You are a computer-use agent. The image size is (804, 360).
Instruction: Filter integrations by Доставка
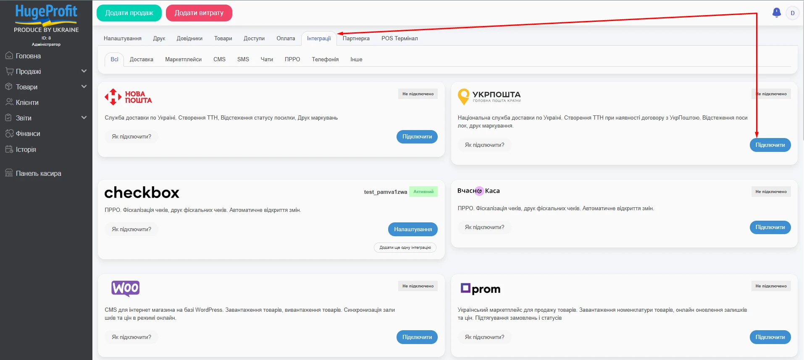click(142, 59)
